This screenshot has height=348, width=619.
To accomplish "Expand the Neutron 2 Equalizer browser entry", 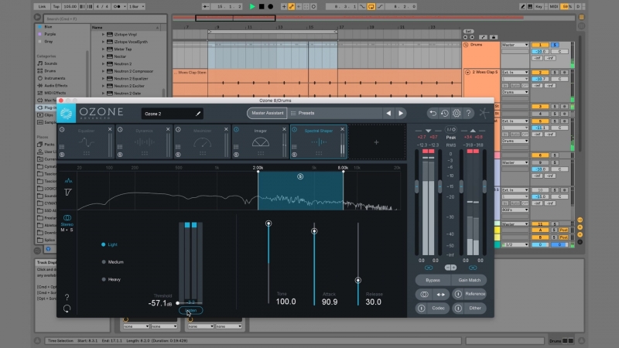I will [104, 79].
